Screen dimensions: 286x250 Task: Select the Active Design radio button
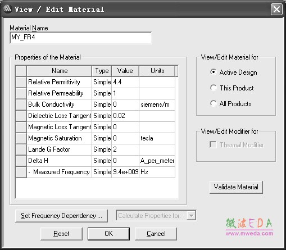pyautogui.click(x=213, y=72)
